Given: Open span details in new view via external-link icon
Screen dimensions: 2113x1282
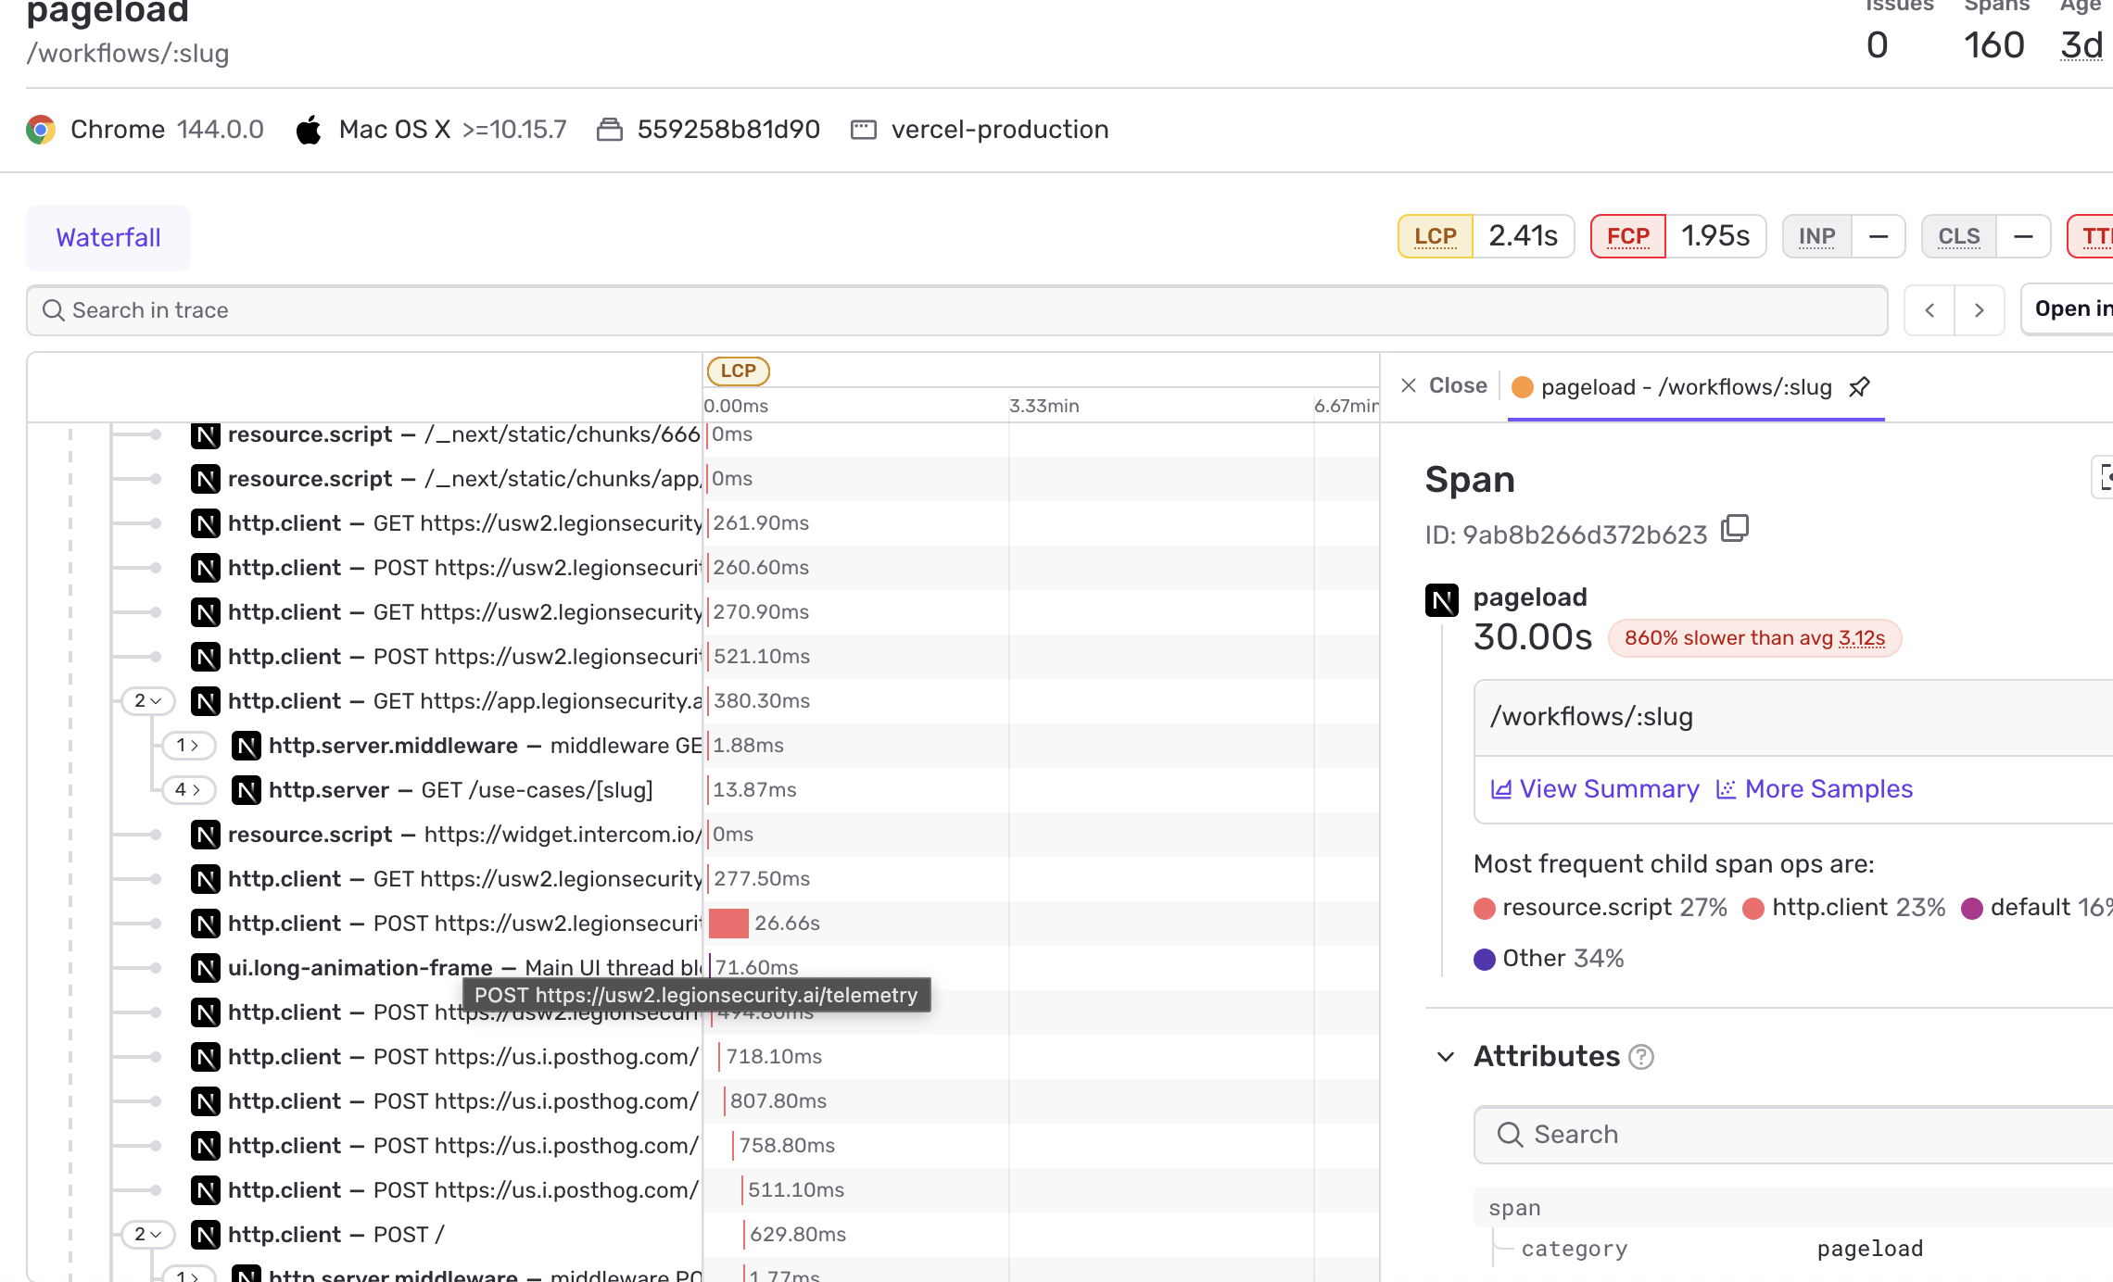Looking at the screenshot, I should pyautogui.click(x=2106, y=478).
